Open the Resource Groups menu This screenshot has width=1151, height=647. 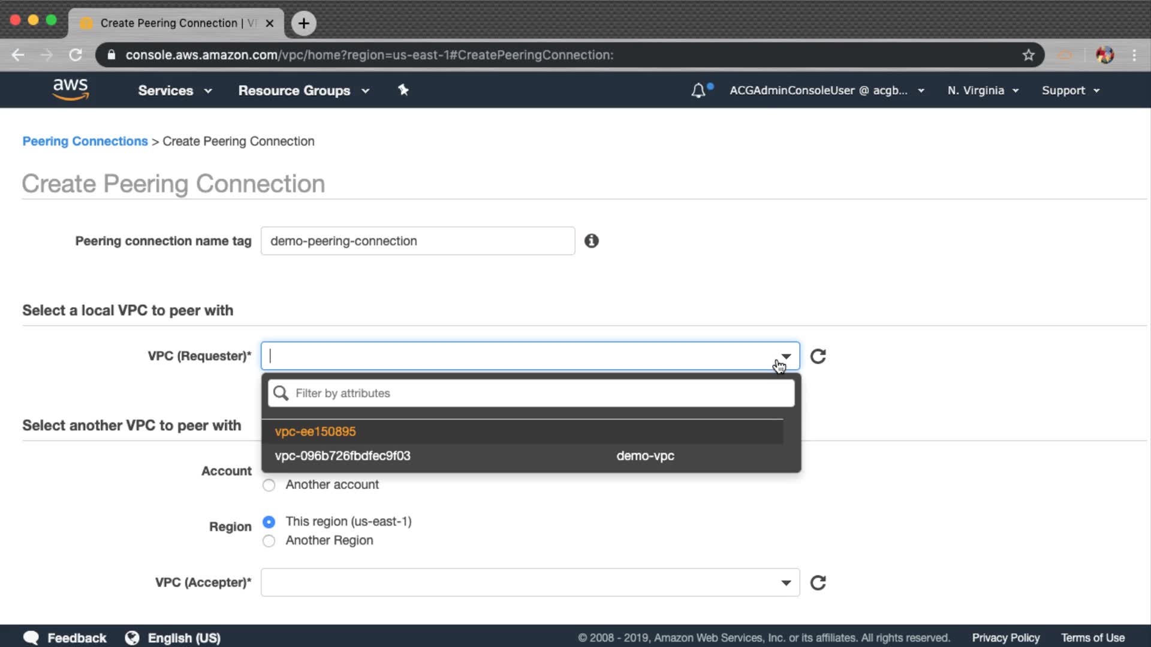tap(303, 90)
